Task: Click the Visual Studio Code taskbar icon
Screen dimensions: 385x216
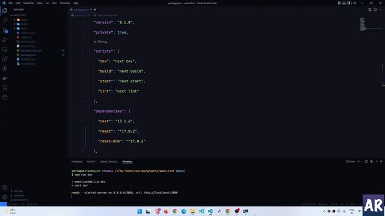Action: coord(210,211)
